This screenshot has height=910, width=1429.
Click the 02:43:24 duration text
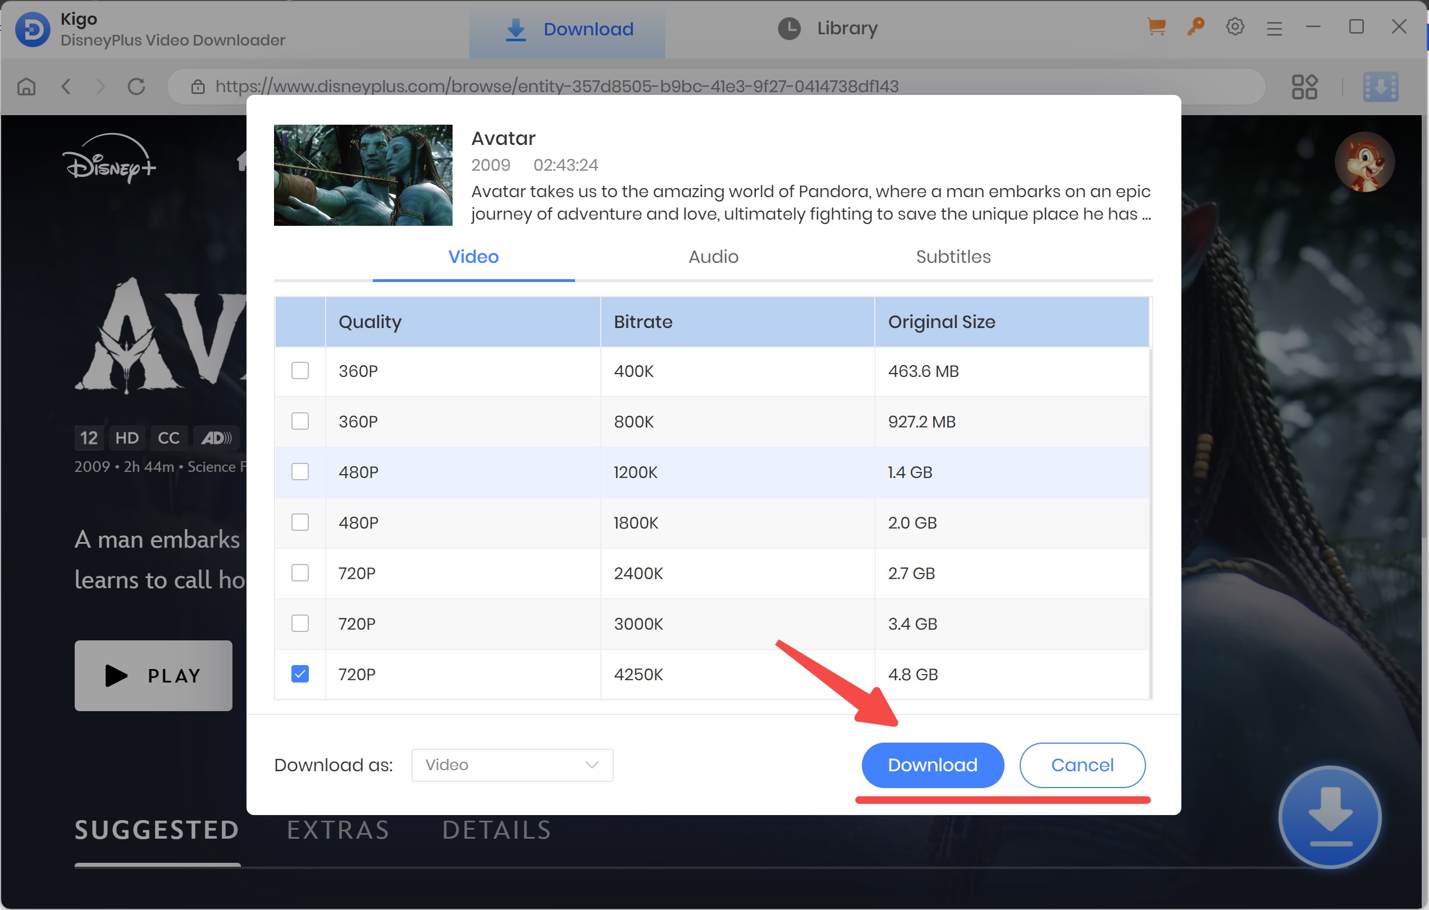pos(565,165)
